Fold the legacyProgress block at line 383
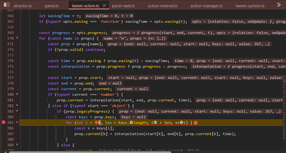 (17, 111)
